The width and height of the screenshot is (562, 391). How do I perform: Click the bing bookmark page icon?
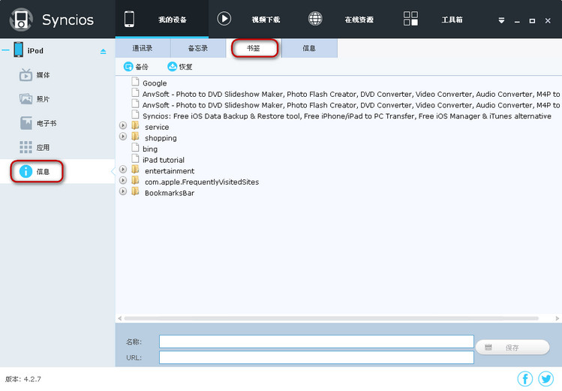(x=135, y=148)
